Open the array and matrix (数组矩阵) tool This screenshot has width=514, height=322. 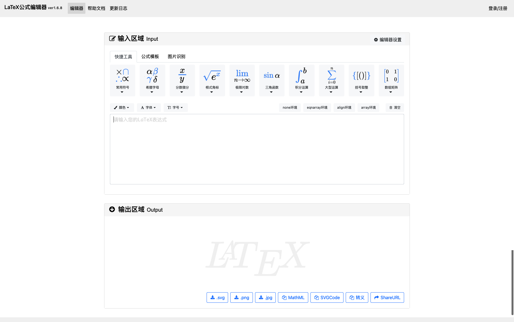pyautogui.click(x=391, y=80)
